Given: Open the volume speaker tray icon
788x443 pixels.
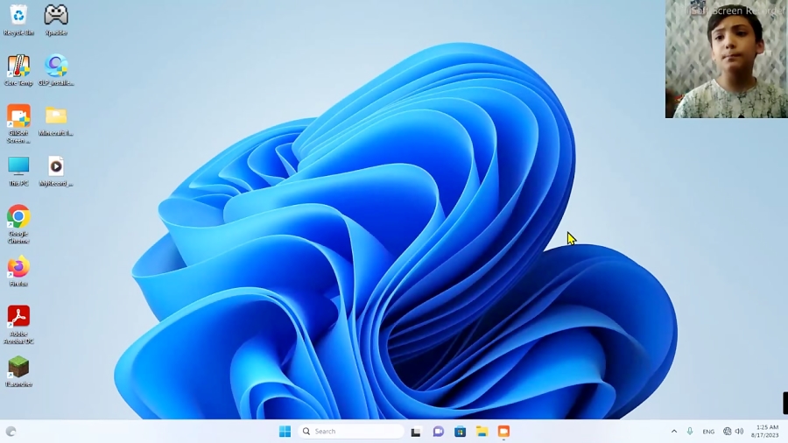Looking at the screenshot, I should [739, 432].
